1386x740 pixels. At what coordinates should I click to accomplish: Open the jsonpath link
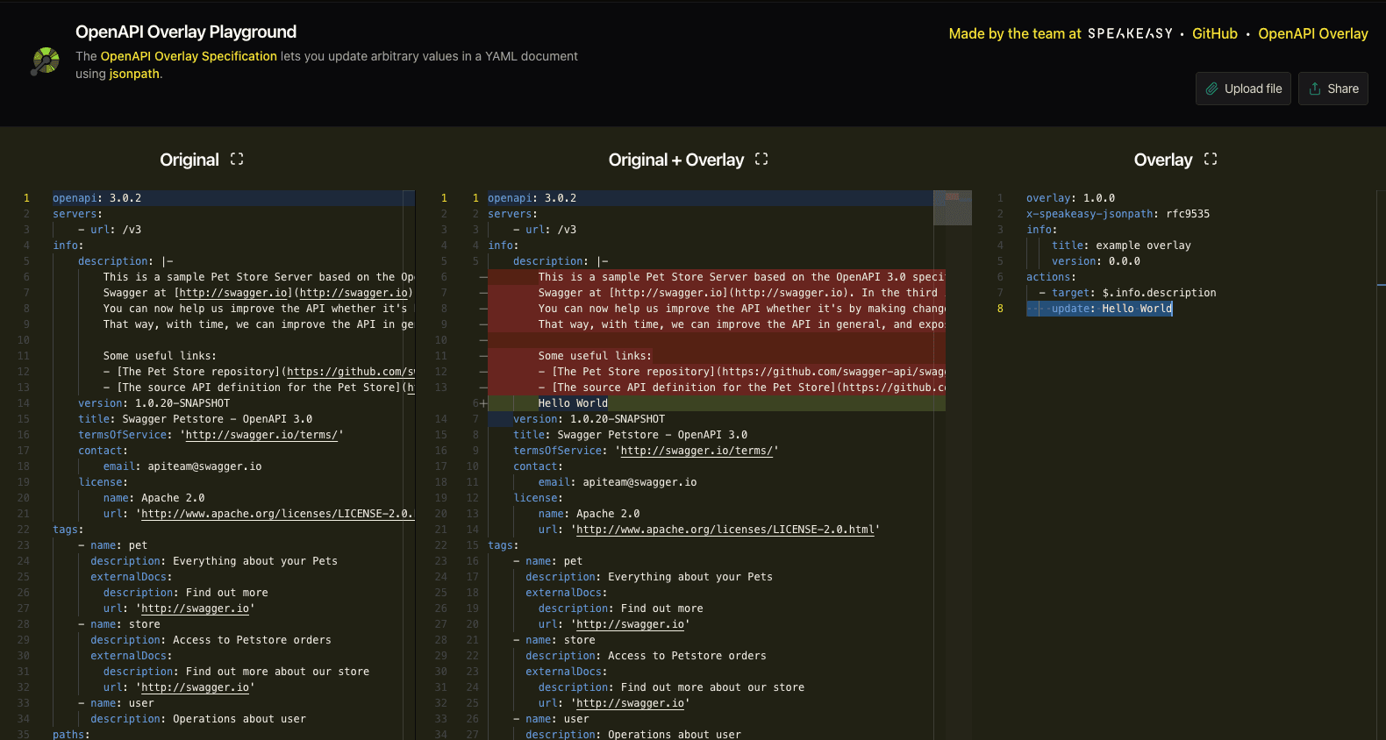click(x=134, y=74)
